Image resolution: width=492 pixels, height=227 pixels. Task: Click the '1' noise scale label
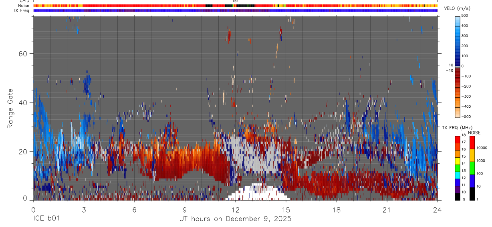point(478,199)
